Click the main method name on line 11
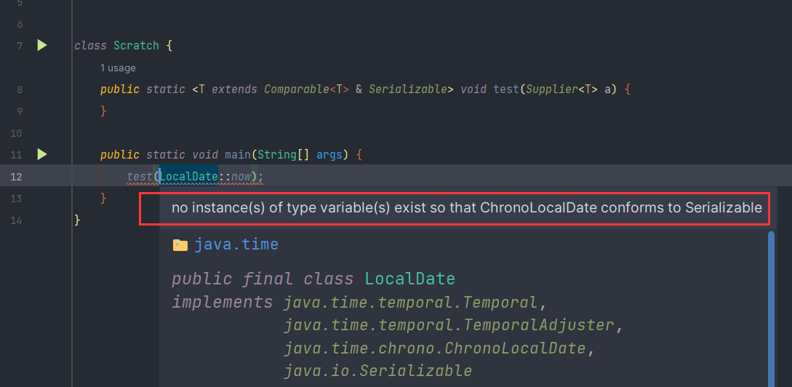 (237, 155)
